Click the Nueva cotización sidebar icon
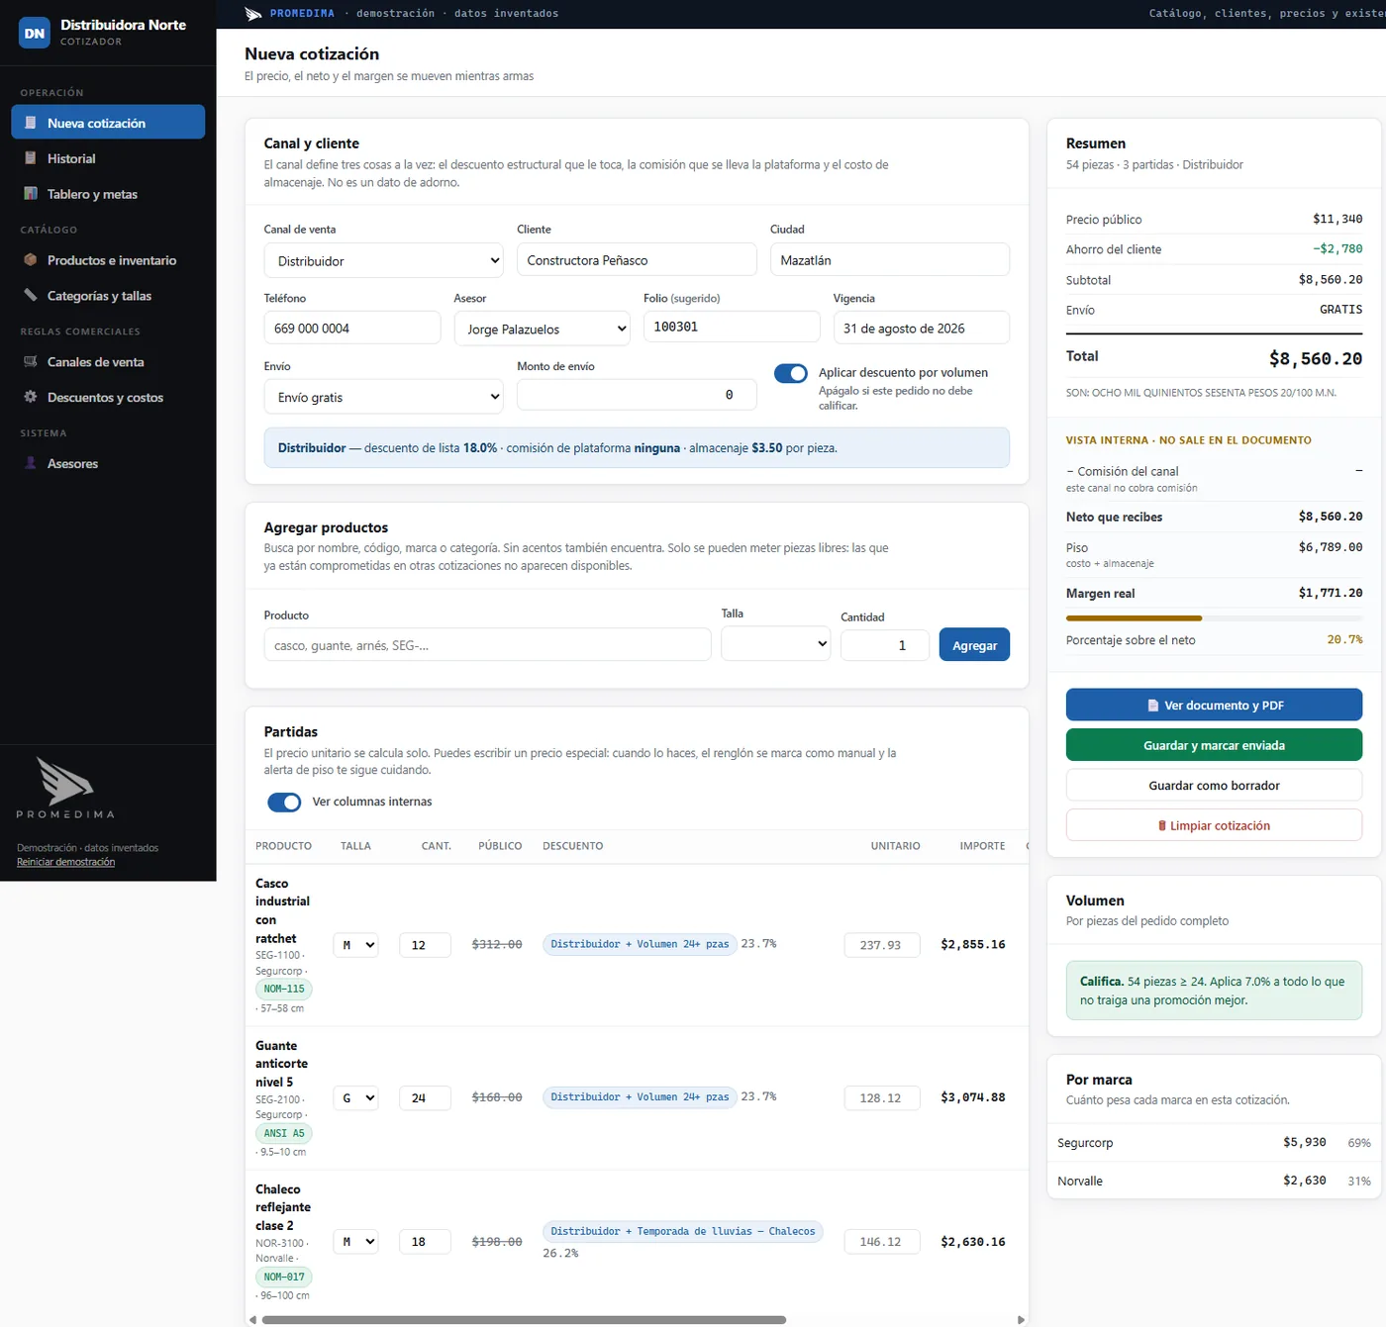Viewport: 1386px width, 1327px height. 31,123
